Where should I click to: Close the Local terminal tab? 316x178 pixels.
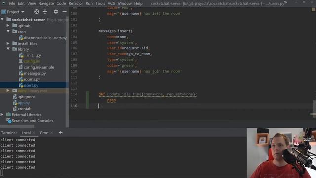[x=34, y=133]
